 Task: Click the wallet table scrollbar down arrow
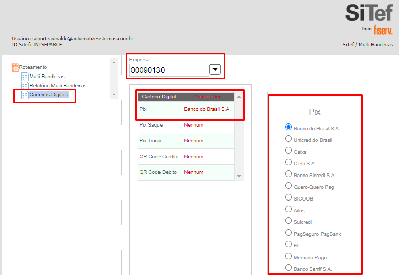[239, 176]
